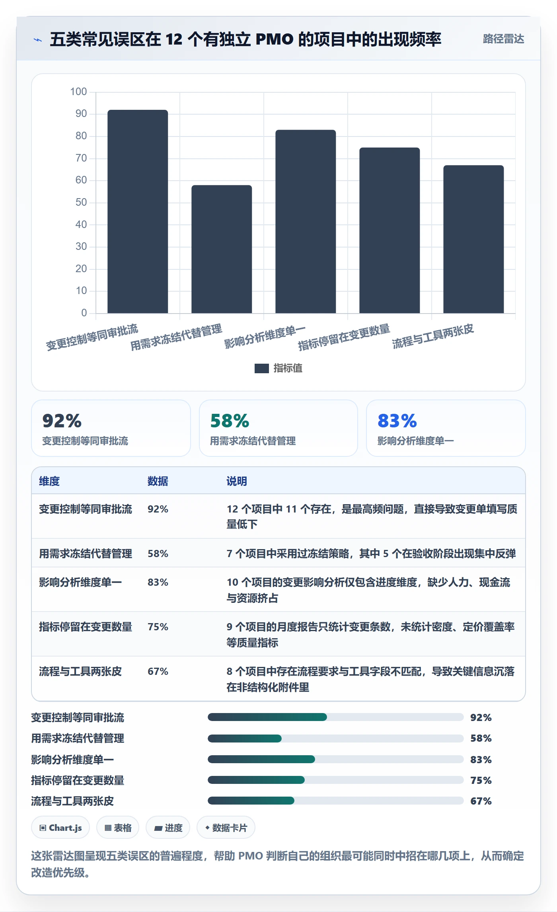Image resolution: width=557 pixels, height=912 pixels.
Task: Click the 75% value in the table
Action: (x=158, y=627)
